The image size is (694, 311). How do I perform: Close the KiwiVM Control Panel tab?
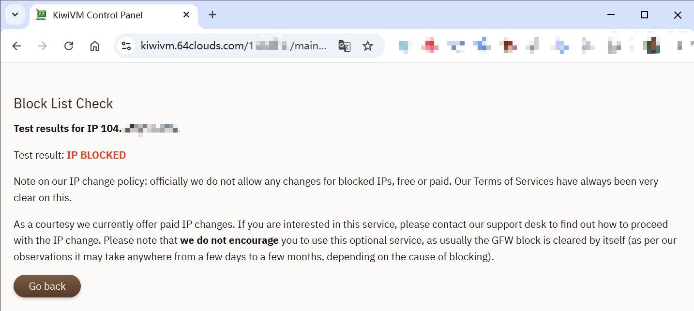pos(186,15)
